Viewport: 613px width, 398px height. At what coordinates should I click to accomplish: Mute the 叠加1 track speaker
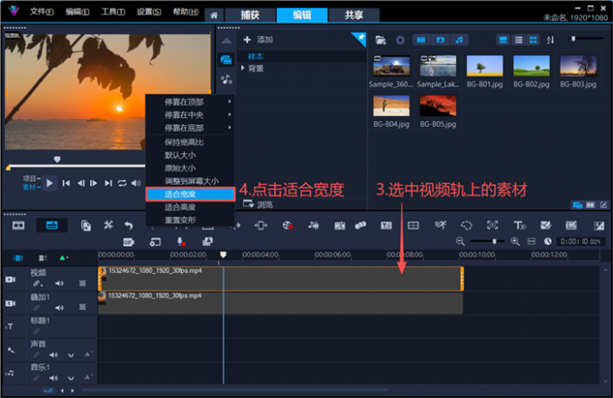point(59,308)
